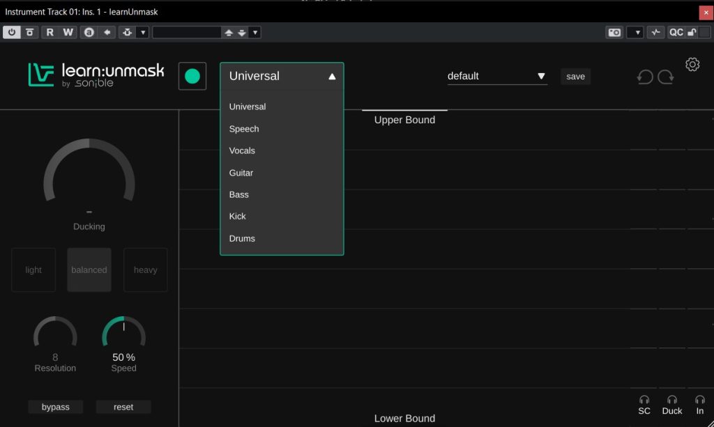Solo the Duck headphone monitor icon
The height and width of the screenshot is (427, 714).
[x=672, y=400]
